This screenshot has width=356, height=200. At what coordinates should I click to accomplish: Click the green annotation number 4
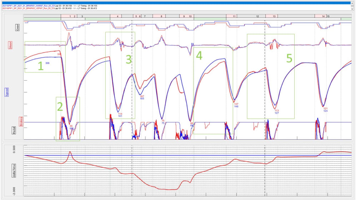(x=199, y=55)
